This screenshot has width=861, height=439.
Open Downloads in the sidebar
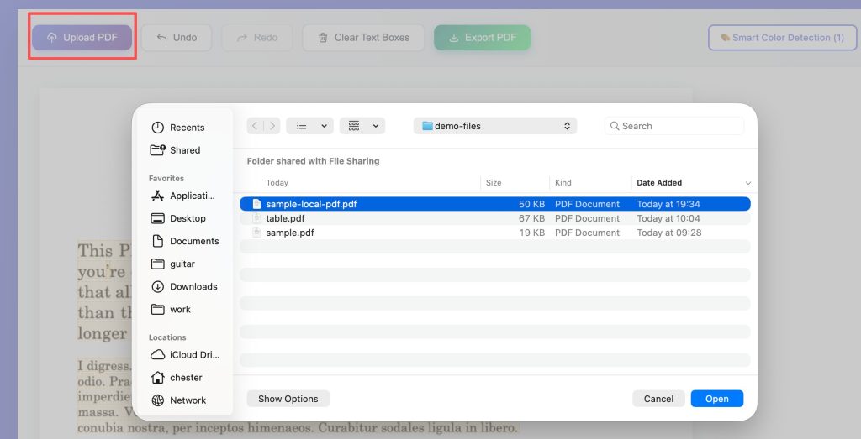pyautogui.click(x=184, y=286)
